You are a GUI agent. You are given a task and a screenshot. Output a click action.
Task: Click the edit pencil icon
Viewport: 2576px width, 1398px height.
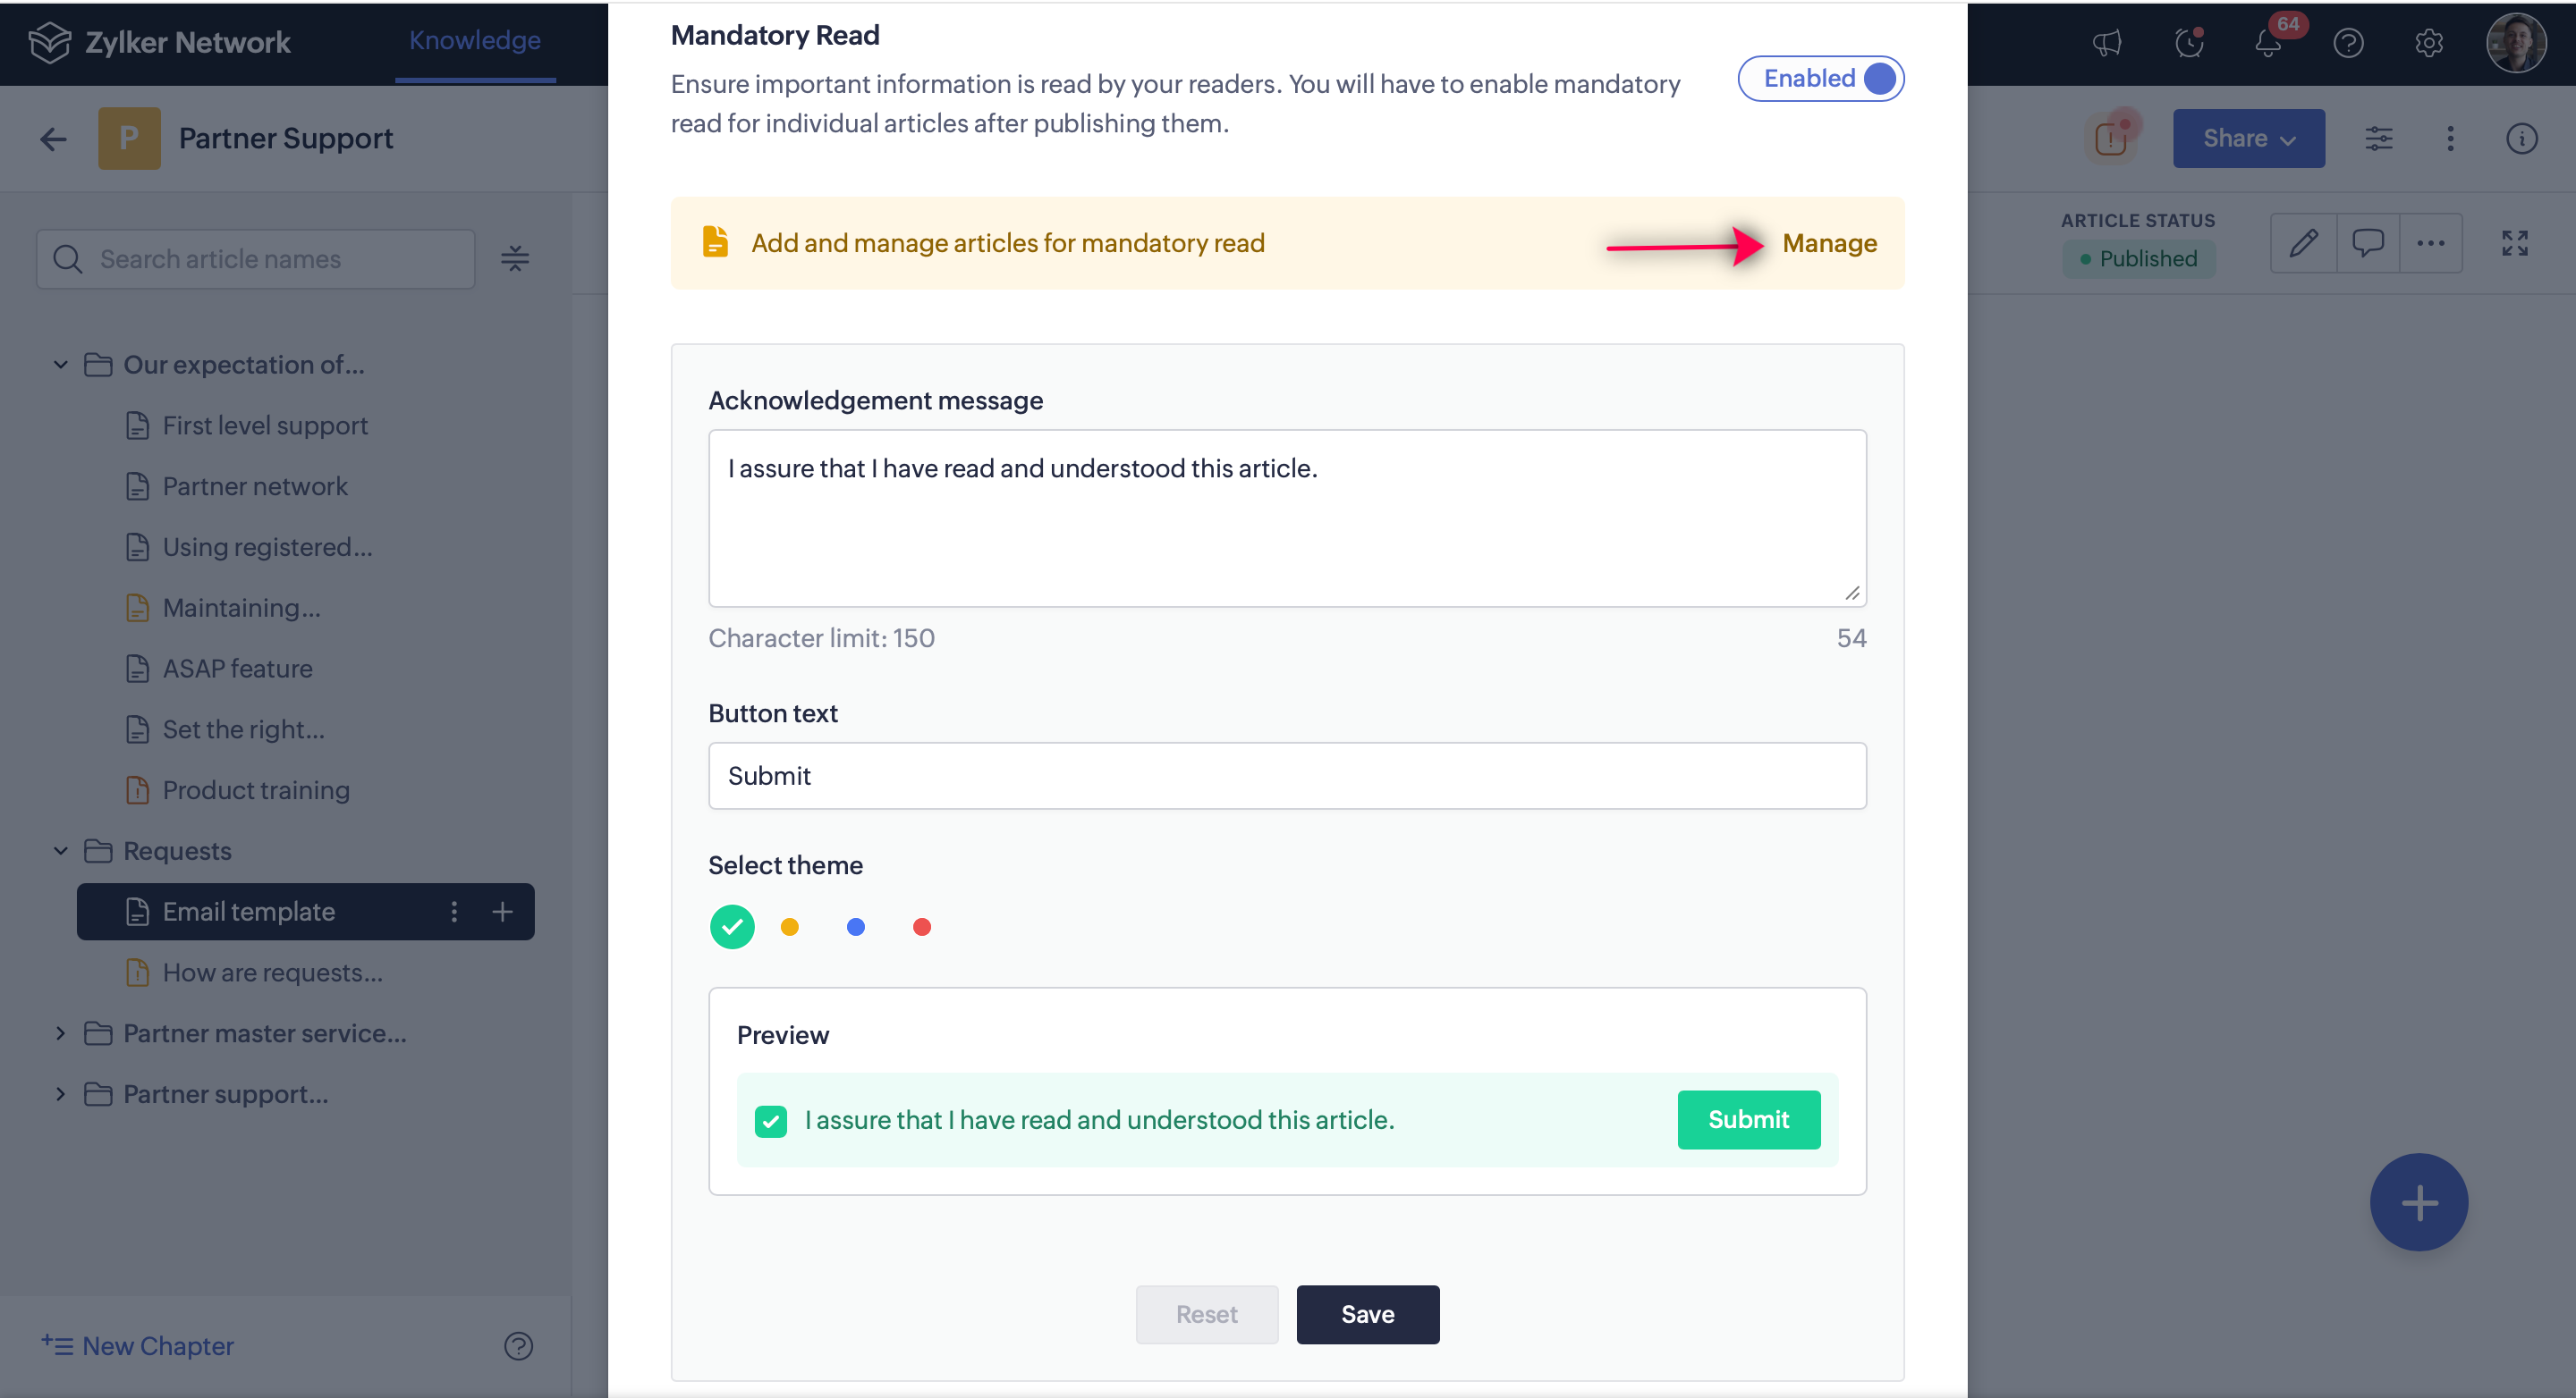2303,243
